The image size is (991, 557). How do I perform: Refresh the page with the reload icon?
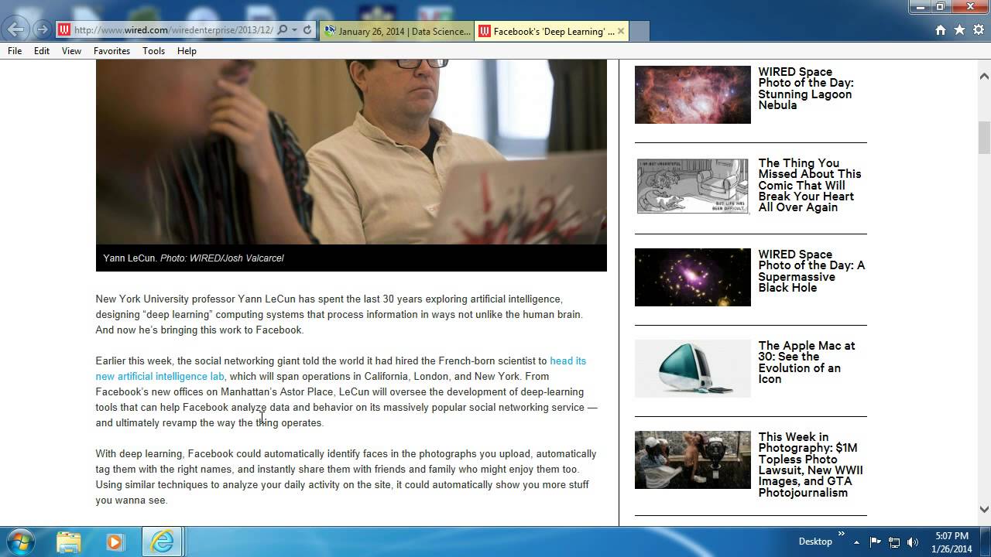click(307, 30)
